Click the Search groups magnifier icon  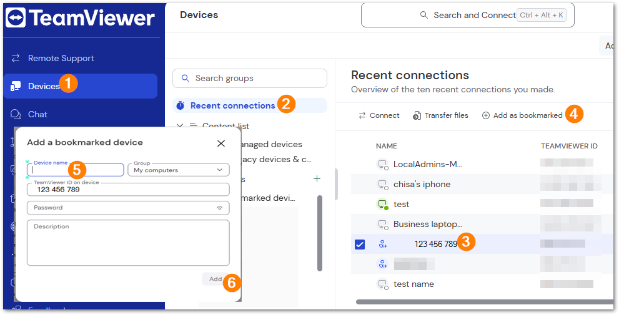click(x=185, y=78)
